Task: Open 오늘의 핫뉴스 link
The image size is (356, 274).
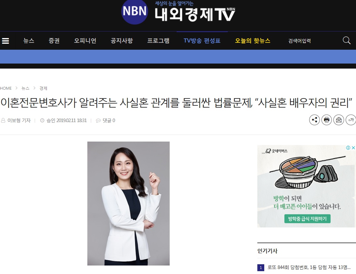Action: coord(253,41)
